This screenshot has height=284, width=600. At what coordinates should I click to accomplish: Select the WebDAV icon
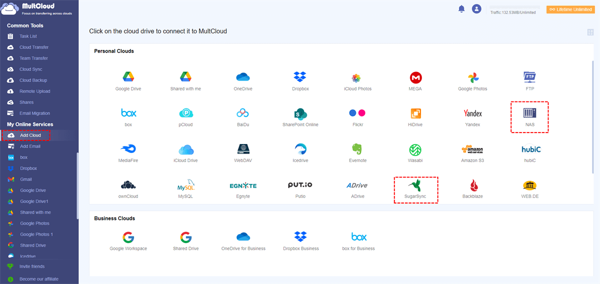pyautogui.click(x=243, y=149)
